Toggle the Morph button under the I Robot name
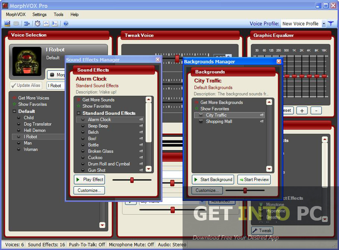 56,75
